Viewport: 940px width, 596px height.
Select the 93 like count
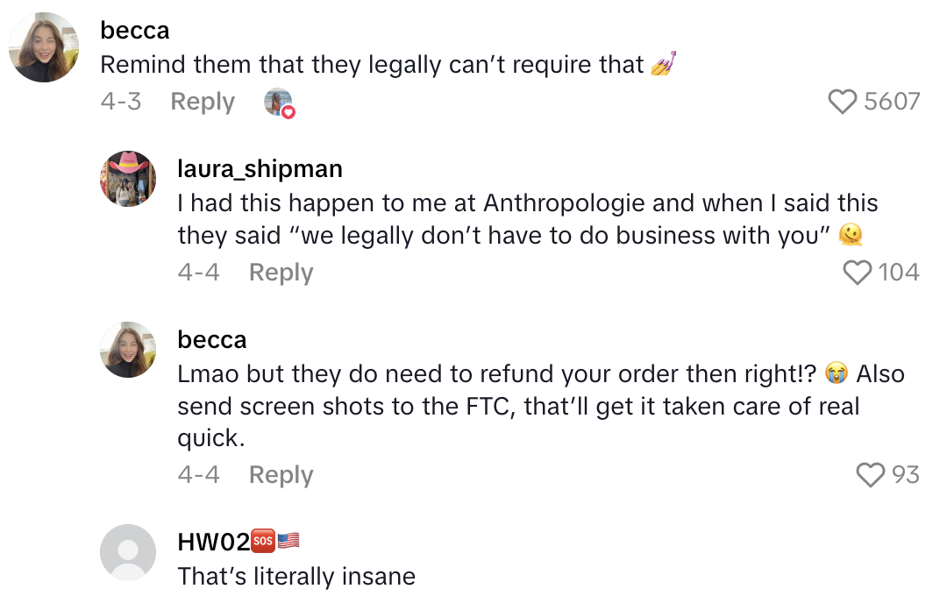(905, 474)
